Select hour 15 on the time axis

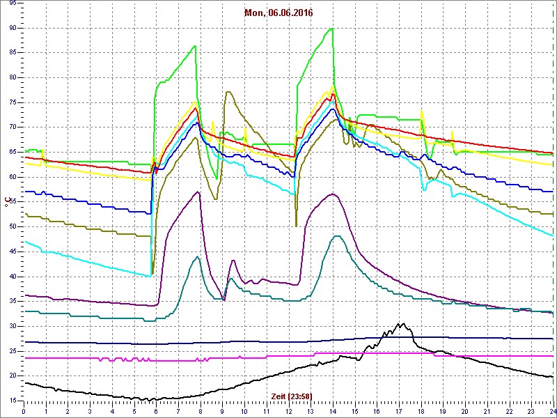354,410
